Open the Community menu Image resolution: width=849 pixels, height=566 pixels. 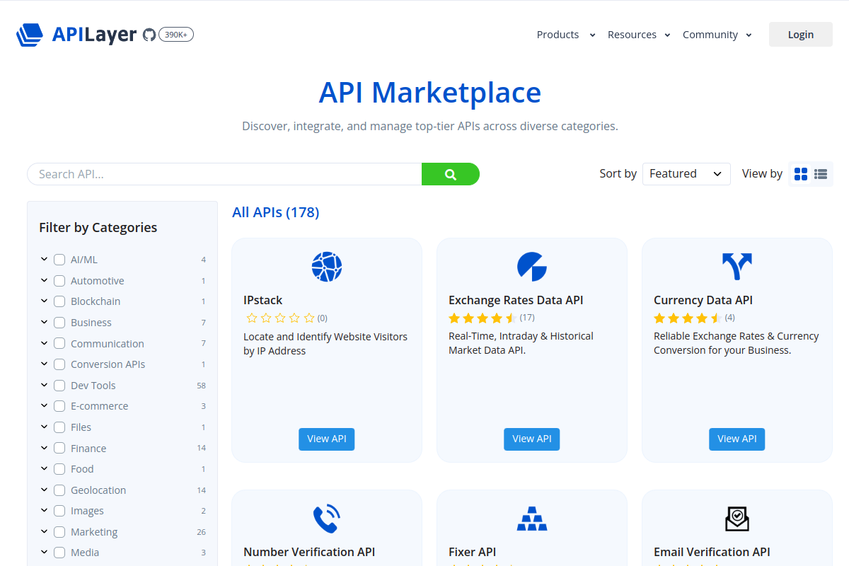pos(717,35)
